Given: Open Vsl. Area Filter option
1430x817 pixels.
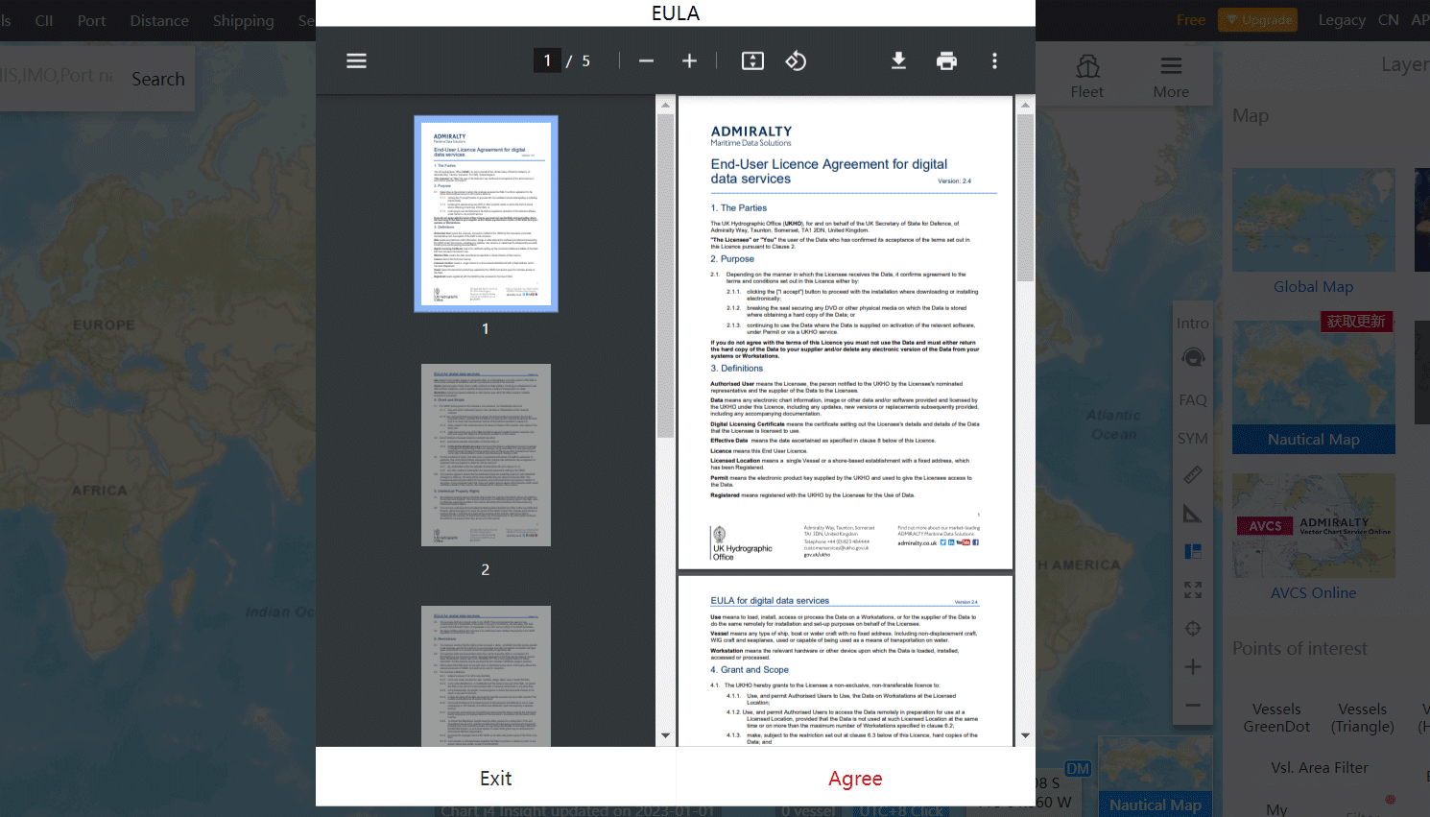Looking at the screenshot, I should click(1320, 768).
